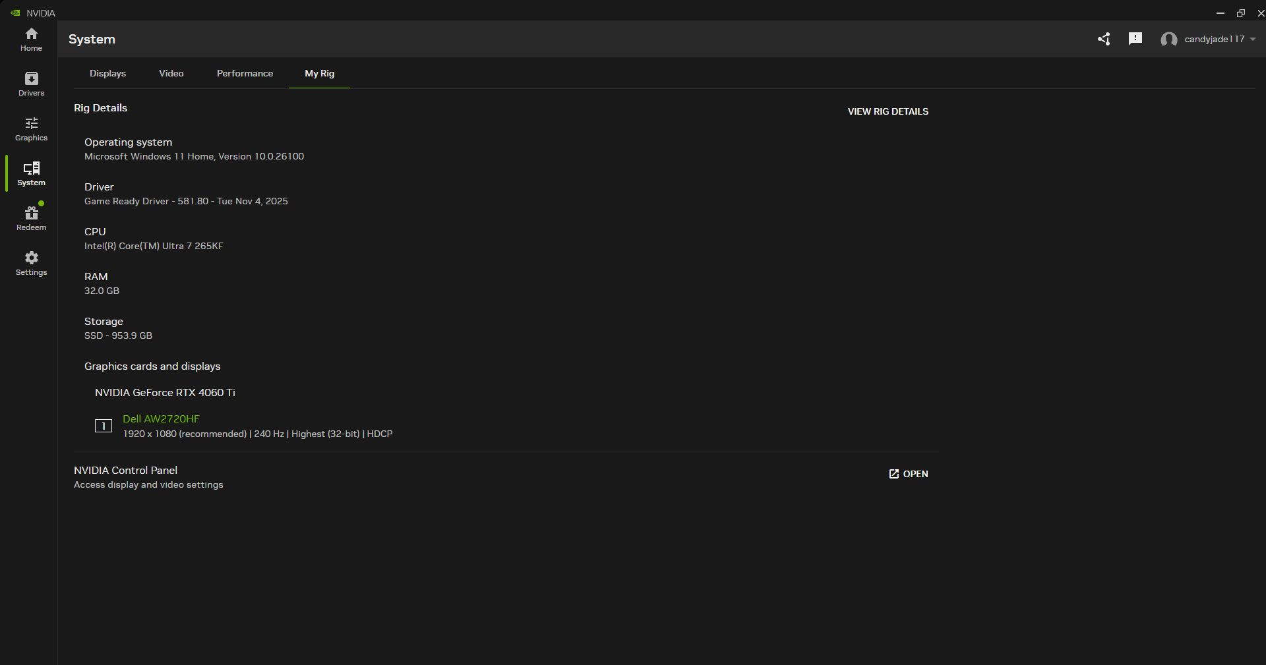This screenshot has width=1266, height=665.
Task: Select the My Rig tab
Action: [x=319, y=73]
